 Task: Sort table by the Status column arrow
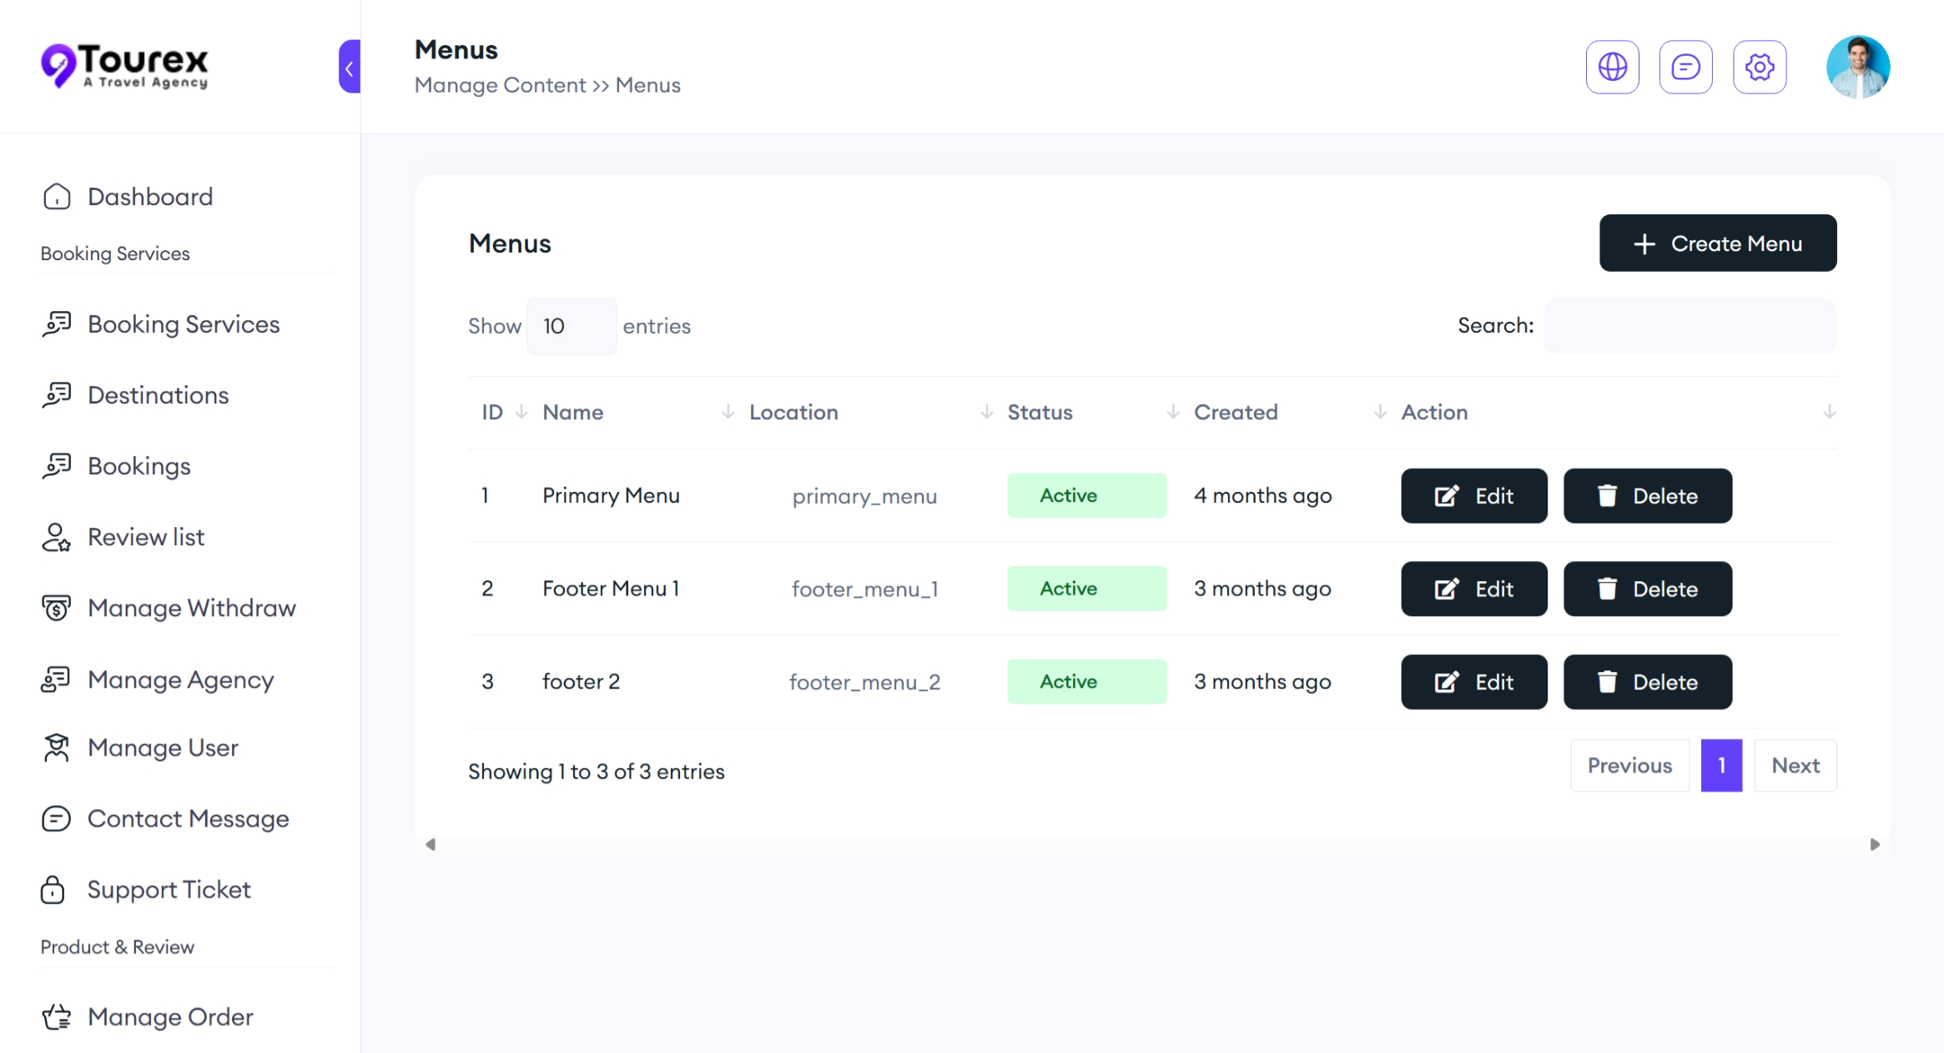tap(1172, 412)
